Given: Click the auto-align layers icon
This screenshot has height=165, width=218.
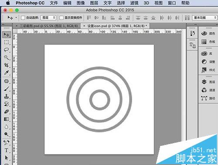Looking at the screenshot, I should click(187, 18).
